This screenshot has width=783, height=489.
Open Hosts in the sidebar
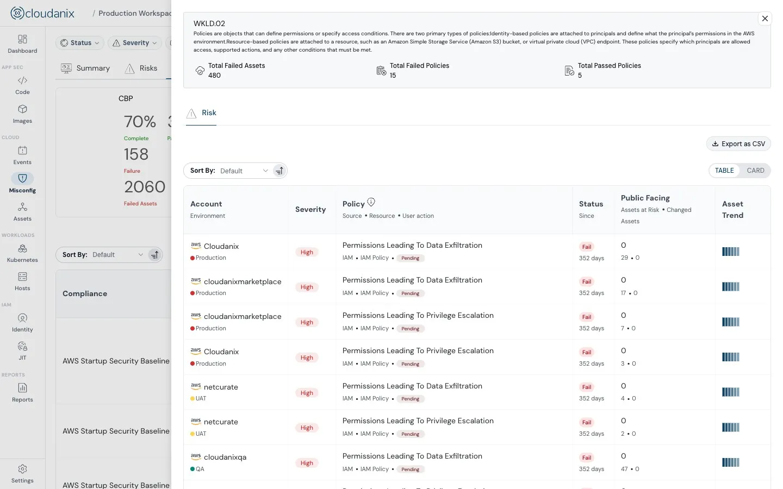[22, 281]
